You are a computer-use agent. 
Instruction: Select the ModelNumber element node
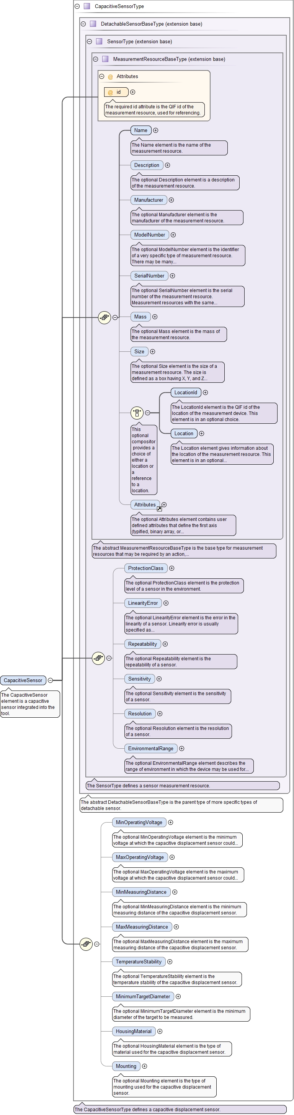point(150,235)
